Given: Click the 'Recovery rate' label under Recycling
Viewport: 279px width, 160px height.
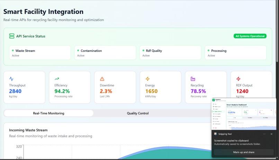Looking at the screenshot, I should pyautogui.click(x=199, y=96).
